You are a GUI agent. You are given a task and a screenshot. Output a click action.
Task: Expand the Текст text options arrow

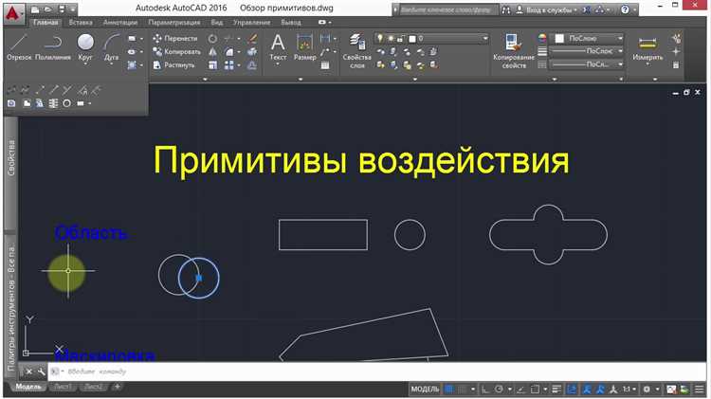278,64
